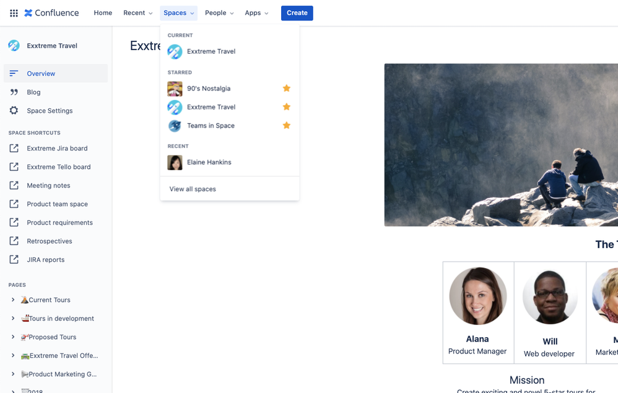Expand the Product Marketing G... page tree
Image resolution: width=618 pixels, height=393 pixels.
(x=13, y=374)
